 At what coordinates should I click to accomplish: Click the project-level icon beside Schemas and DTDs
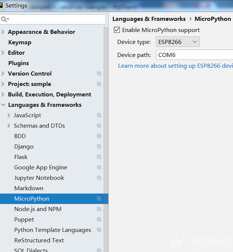tap(99, 126)
